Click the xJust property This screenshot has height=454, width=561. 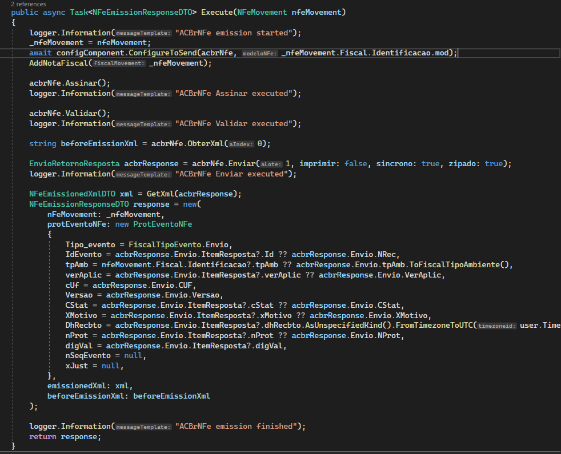pyautogui.click(x=77, y=366)
